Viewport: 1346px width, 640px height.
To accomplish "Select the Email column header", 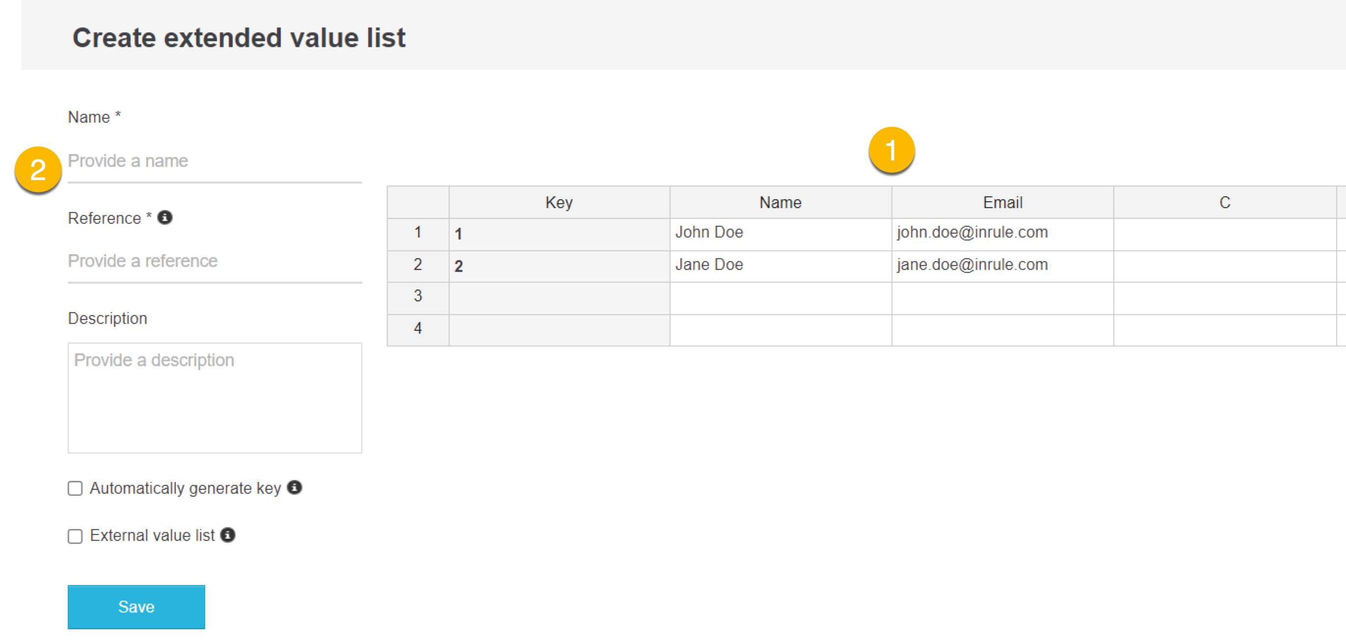I will point(1002,203).
